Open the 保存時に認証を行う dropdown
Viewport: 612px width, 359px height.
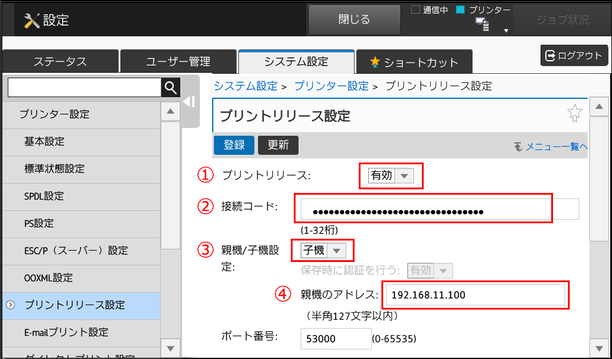pos(430,270)
